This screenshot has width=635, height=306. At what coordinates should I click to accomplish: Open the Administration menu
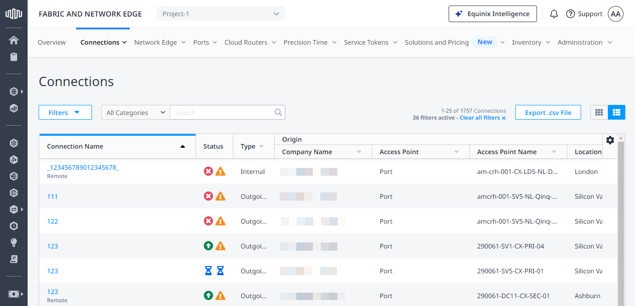pos(585,42)
